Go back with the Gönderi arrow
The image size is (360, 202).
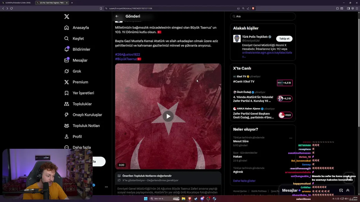point(117,16)
